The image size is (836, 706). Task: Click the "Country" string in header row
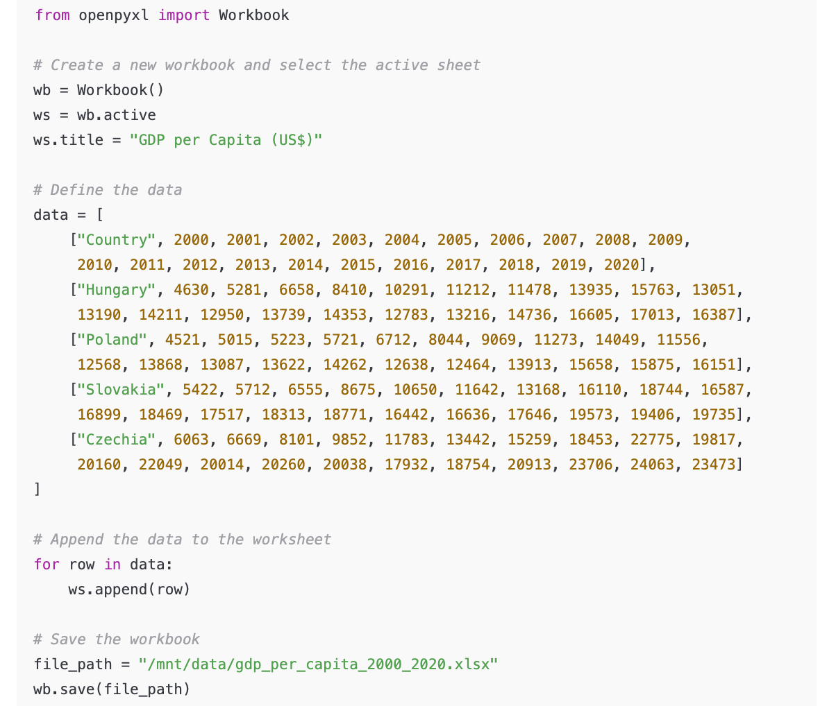[117, 240]
